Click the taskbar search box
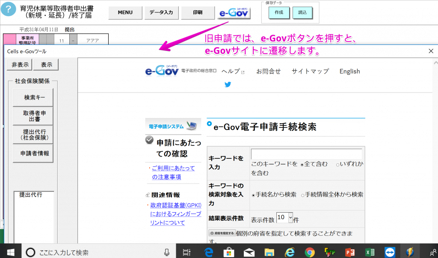The width and height of the screenshot is (438, 258). point(98,252)
